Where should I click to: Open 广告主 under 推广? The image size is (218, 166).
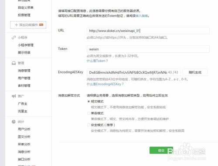[23, 104]
